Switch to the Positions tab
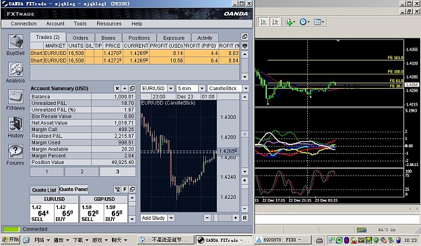421x246 pixels. pos(139,38)
